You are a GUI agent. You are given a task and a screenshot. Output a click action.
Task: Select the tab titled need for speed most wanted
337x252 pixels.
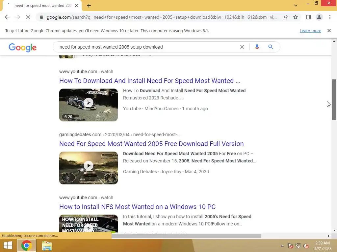click(42, 6)
